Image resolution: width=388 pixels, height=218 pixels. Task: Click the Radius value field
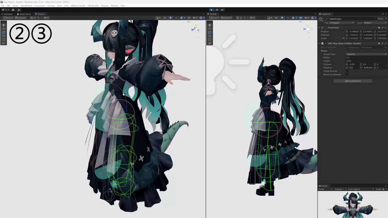coord(366,57)
